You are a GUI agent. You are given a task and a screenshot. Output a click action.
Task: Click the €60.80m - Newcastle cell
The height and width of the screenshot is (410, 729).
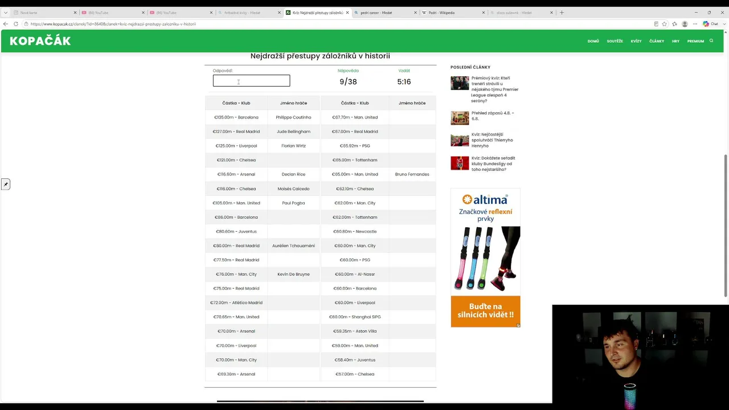(x=355, y=231)
